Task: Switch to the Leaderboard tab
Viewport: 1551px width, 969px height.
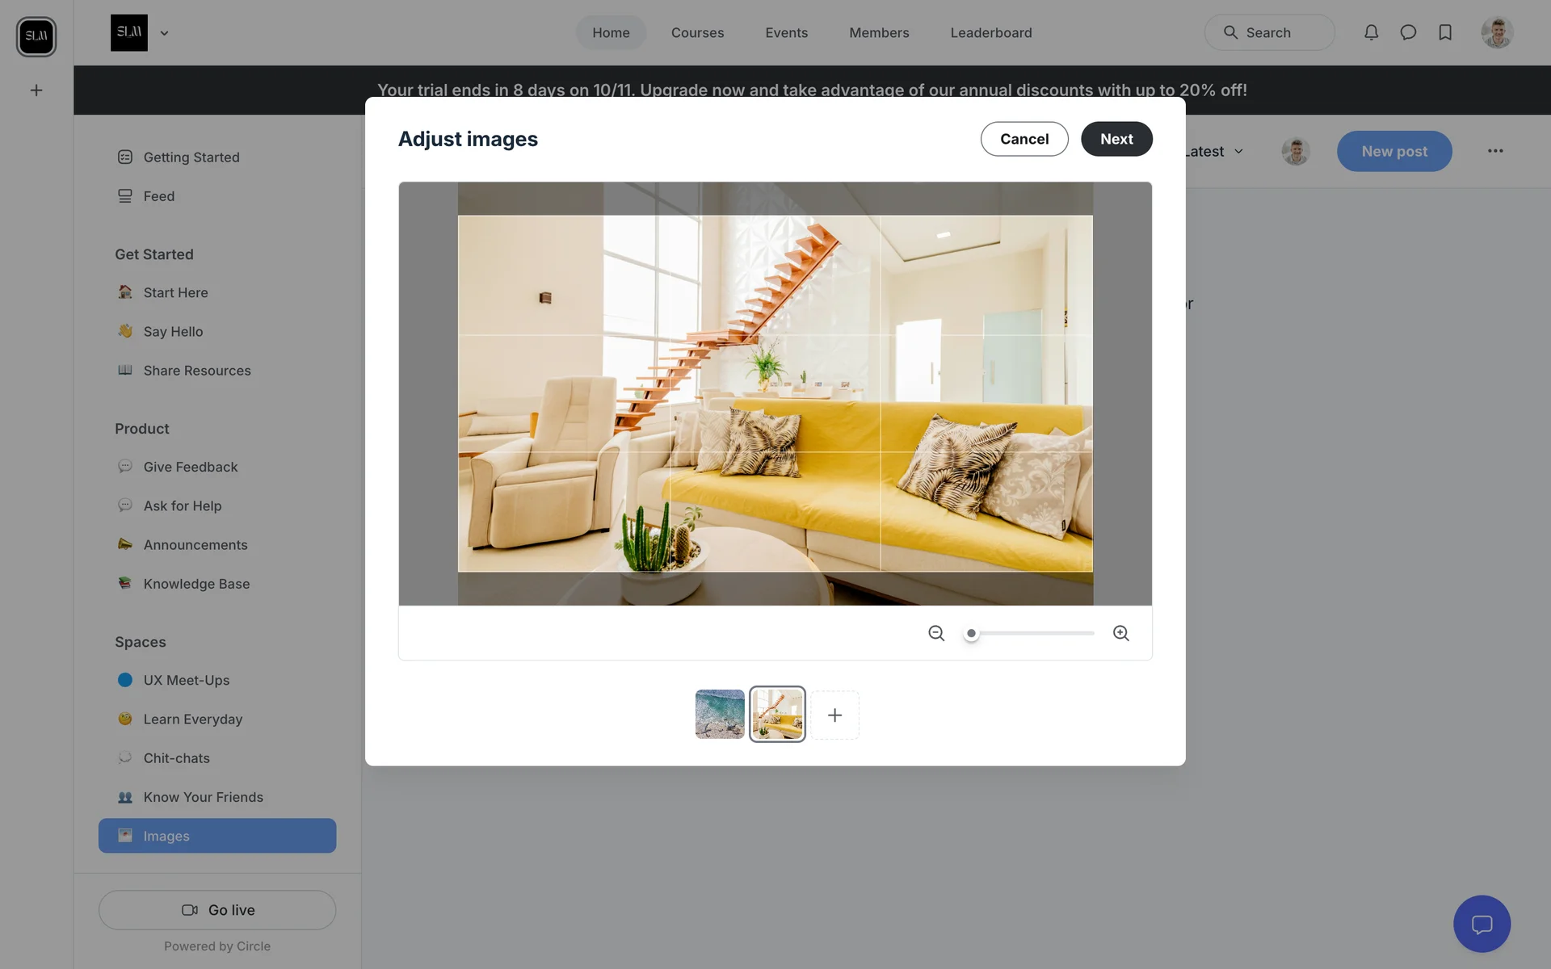Action: point(990,33)
